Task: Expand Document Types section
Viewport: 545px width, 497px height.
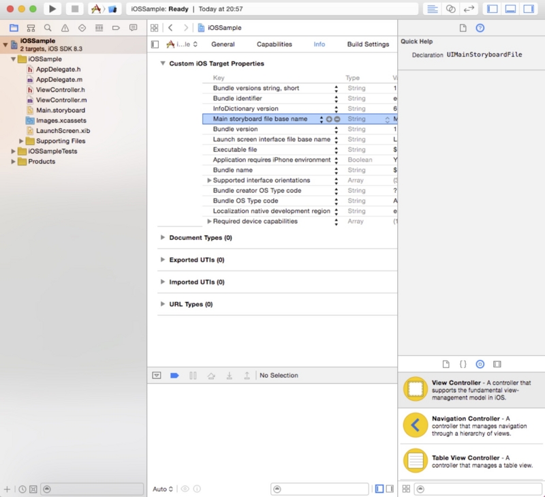Action: [x=162, y=237]
